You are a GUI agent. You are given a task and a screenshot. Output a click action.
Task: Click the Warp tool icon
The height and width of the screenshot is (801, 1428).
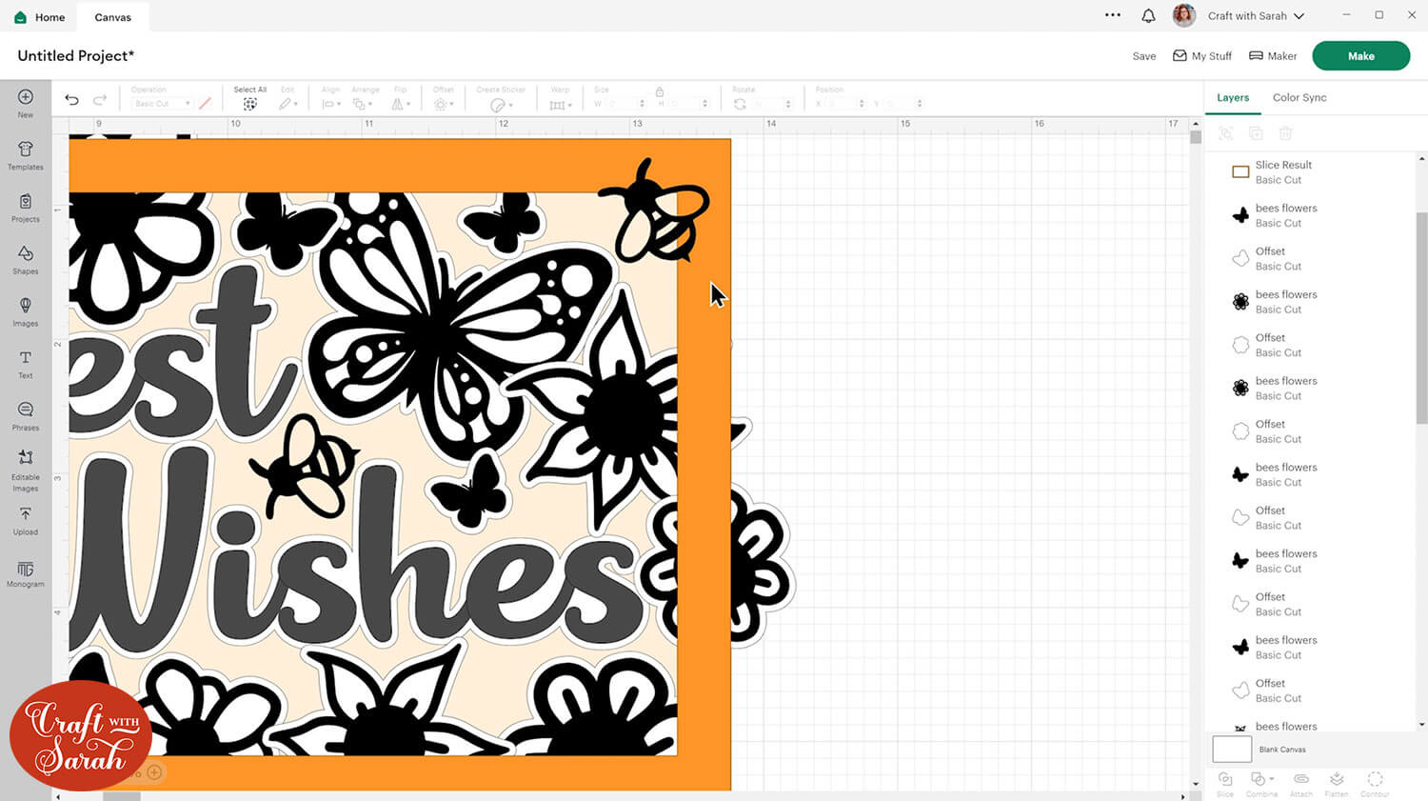click(x=560, y=104)
